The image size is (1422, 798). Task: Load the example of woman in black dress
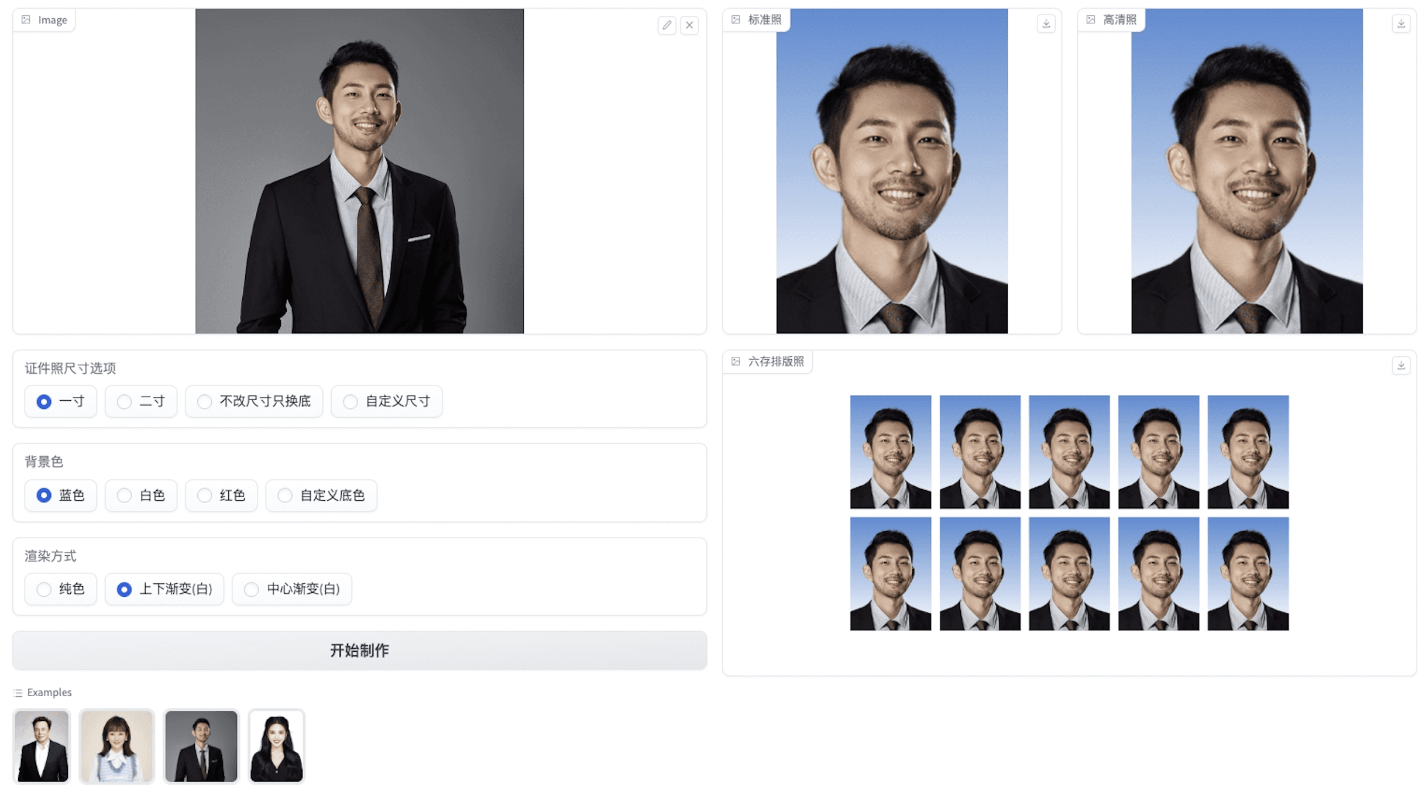pos(276,747)
